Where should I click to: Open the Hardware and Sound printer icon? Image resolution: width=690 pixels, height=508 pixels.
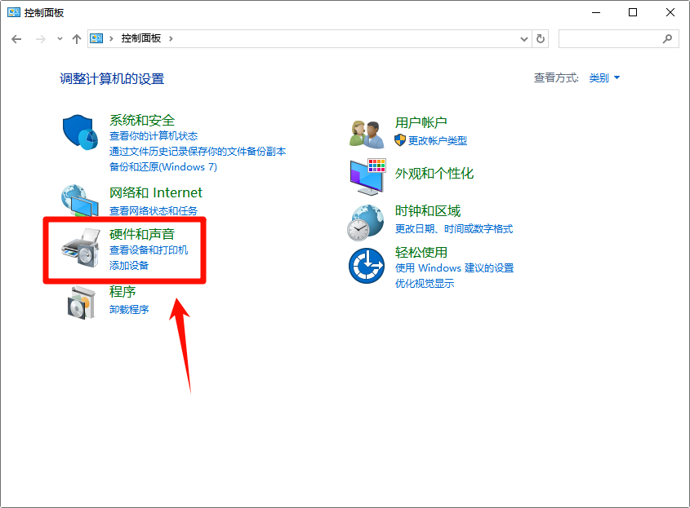(81, 248)
